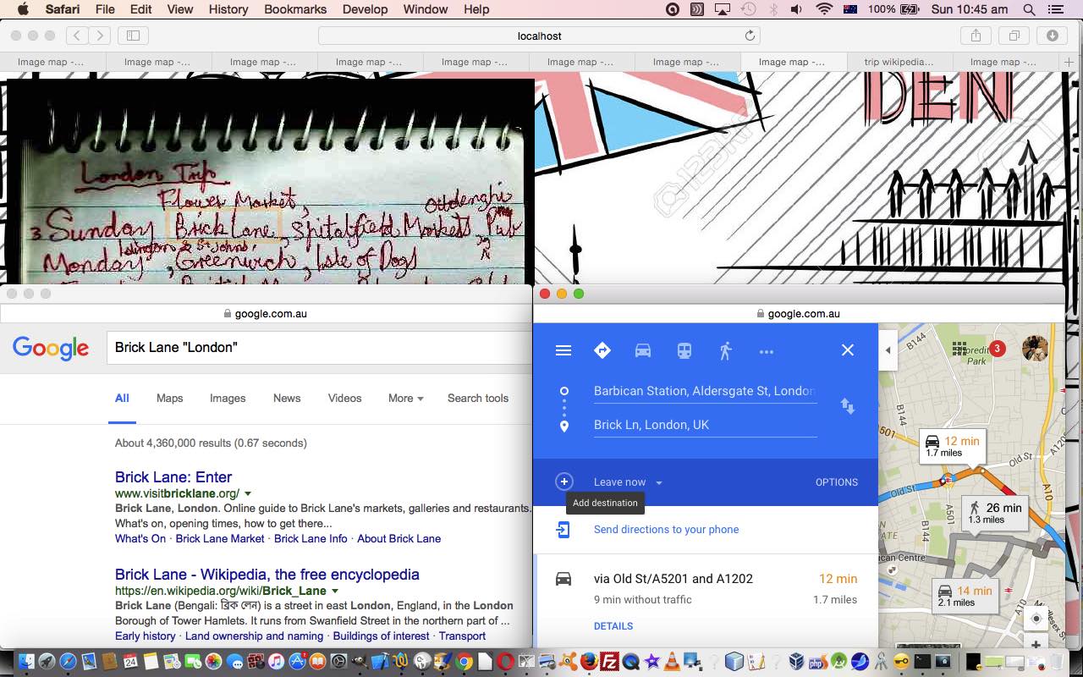Close the directions panel X icon
This screenshot has width=1083, height=677.
(848, 350)
